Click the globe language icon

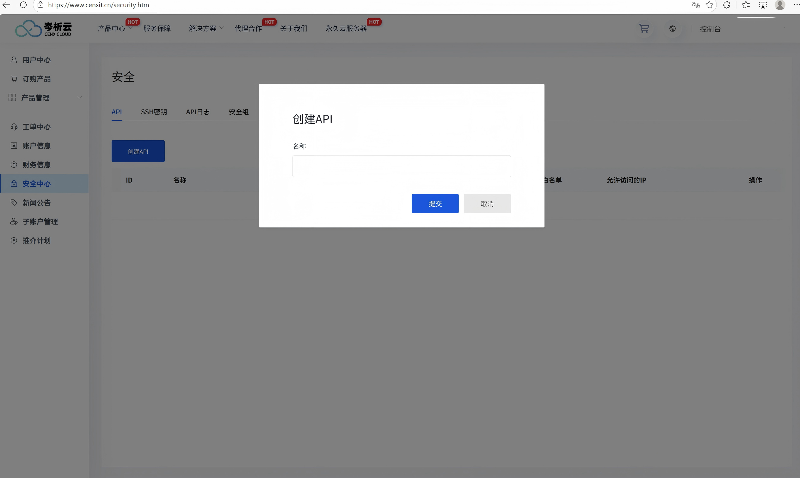(672, 29)
